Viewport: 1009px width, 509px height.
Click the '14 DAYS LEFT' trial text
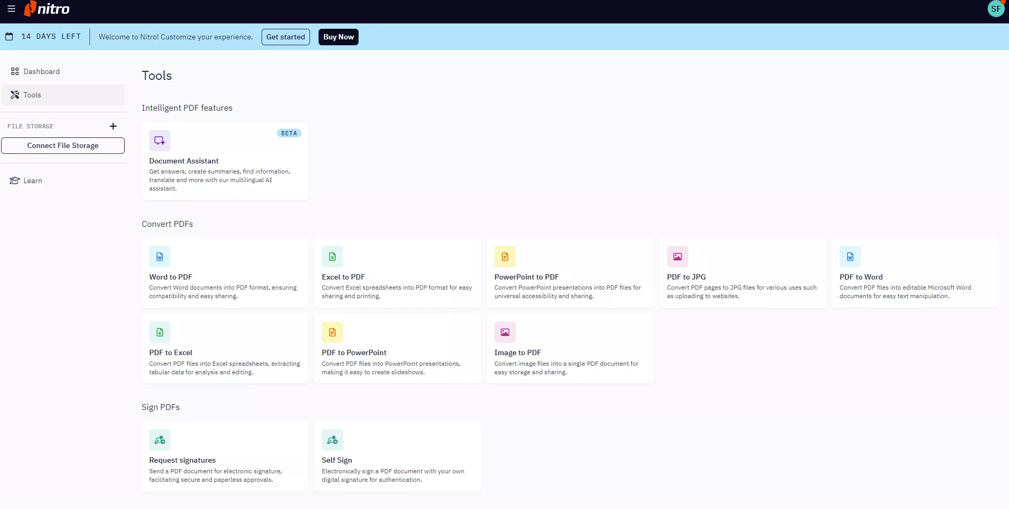point(51,37)
